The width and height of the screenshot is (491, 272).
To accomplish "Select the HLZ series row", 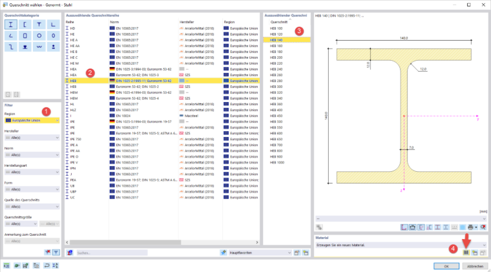I will click(162, 110).
